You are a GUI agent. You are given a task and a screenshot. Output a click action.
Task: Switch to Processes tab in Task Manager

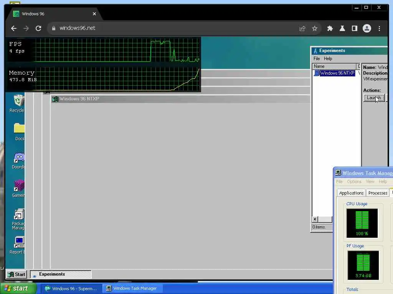[378, 193]
